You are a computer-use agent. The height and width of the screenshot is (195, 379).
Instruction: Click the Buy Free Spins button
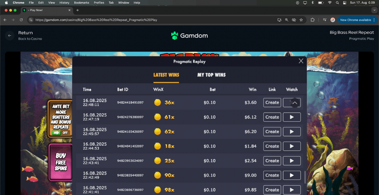point(61,162)
